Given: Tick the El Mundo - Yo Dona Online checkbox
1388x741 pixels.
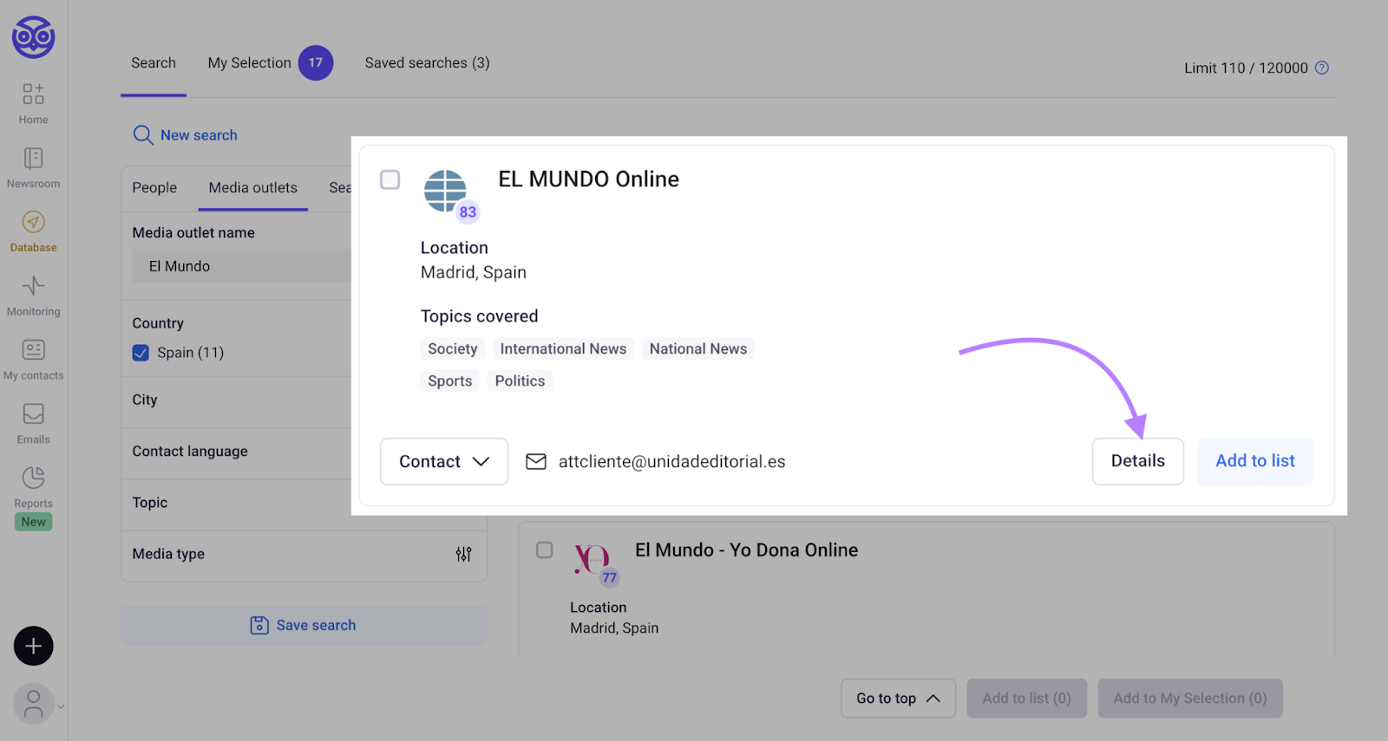Looking at the screenshot, I should (544, 550).
